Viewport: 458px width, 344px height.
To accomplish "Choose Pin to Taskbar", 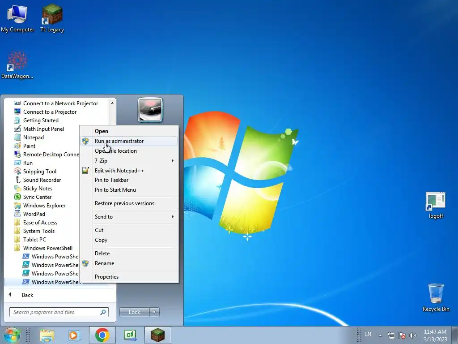I will click(x=129, y=180).
